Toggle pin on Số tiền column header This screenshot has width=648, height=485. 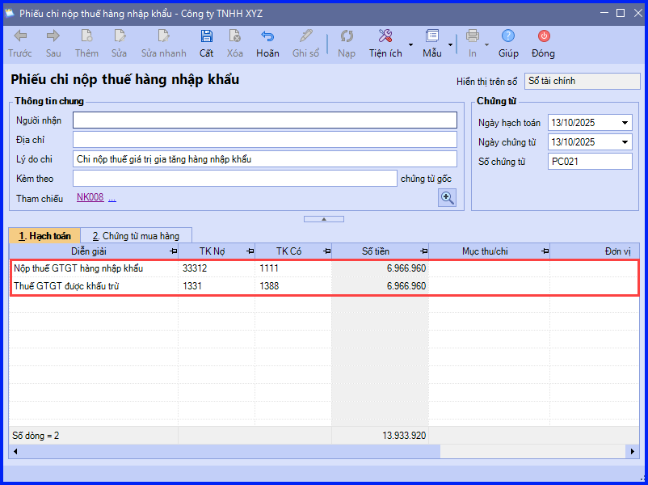pyautogui.click(x=424, y=251)
